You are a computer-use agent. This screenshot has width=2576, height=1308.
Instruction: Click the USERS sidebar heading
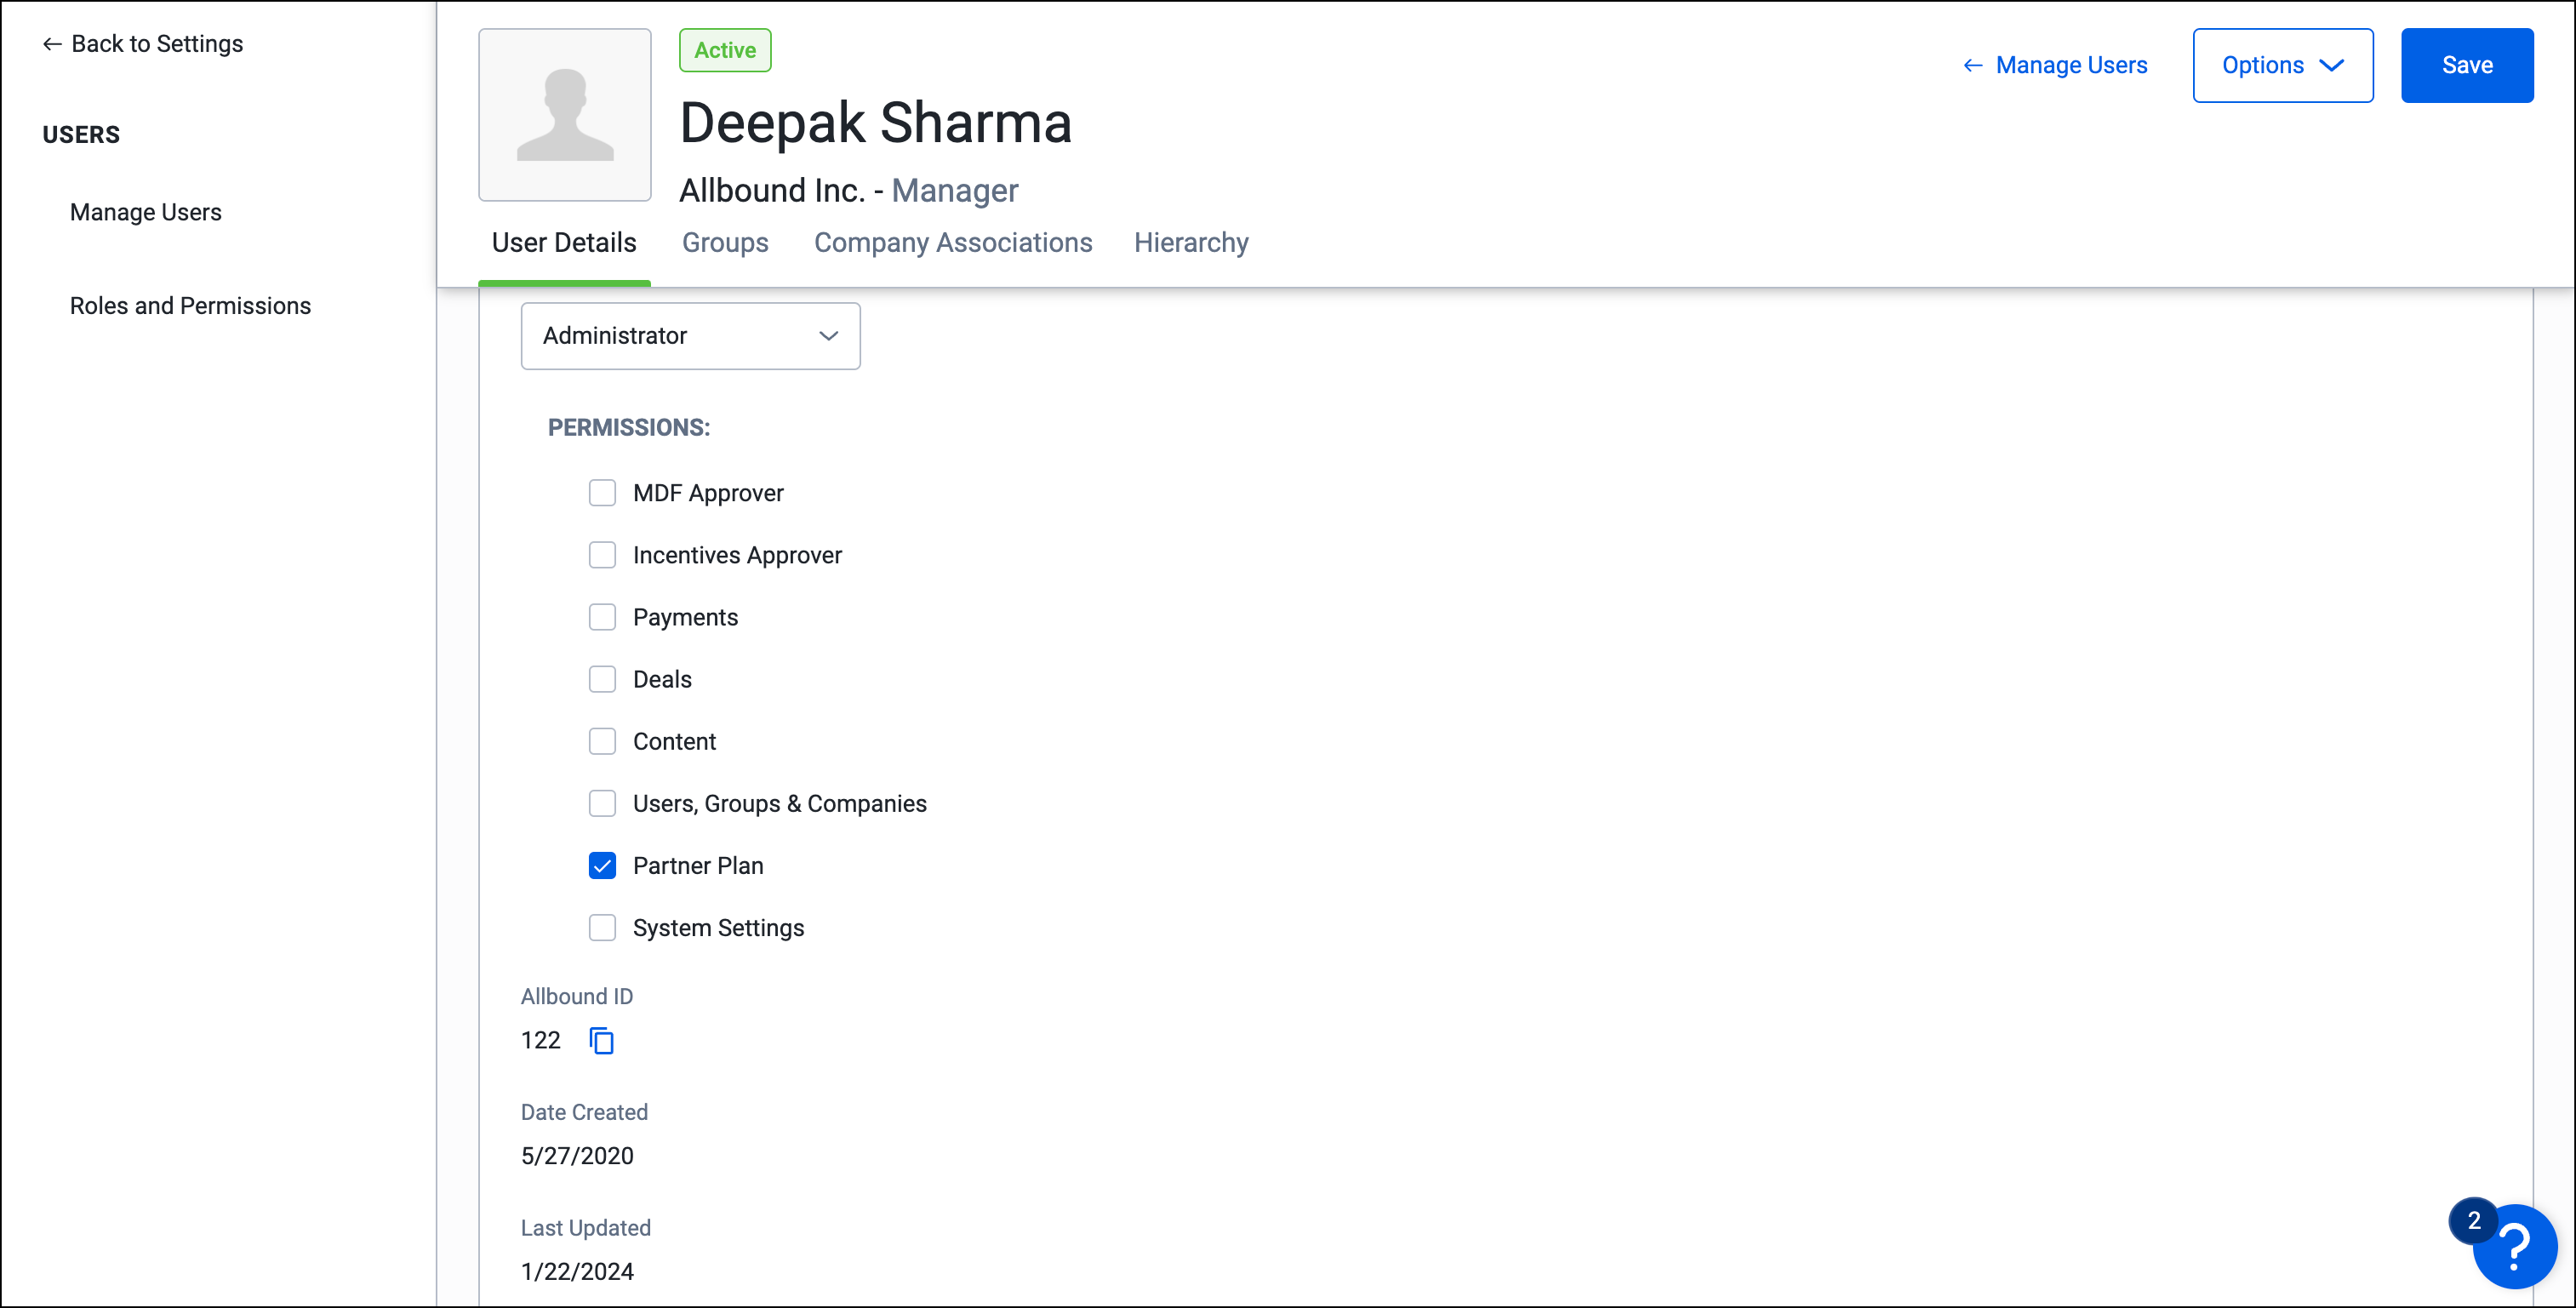pos(81,135)
